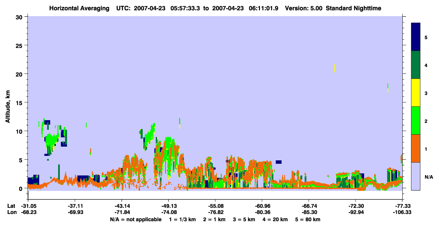The width and height of the screenshot is (447, 229).
Task: Click longitude value -106.33
Action: click(402, 213)
